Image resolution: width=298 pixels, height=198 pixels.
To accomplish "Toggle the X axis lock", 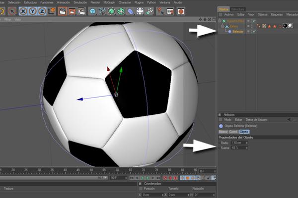I will point(23,11).
